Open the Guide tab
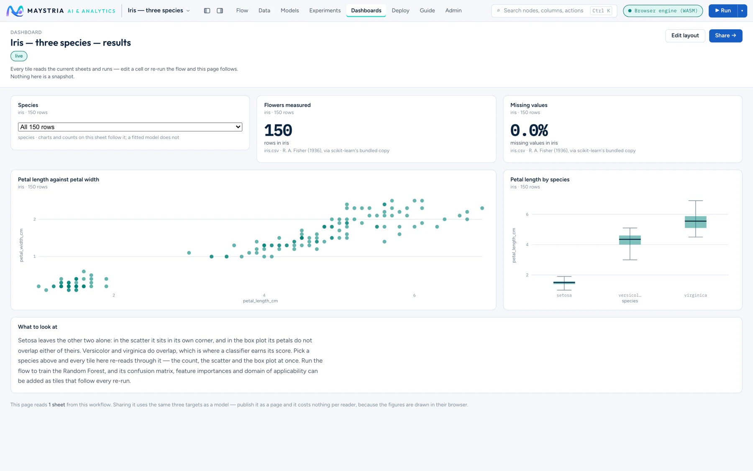The width and height of the screenshot is (753, 471). [427, 10]
